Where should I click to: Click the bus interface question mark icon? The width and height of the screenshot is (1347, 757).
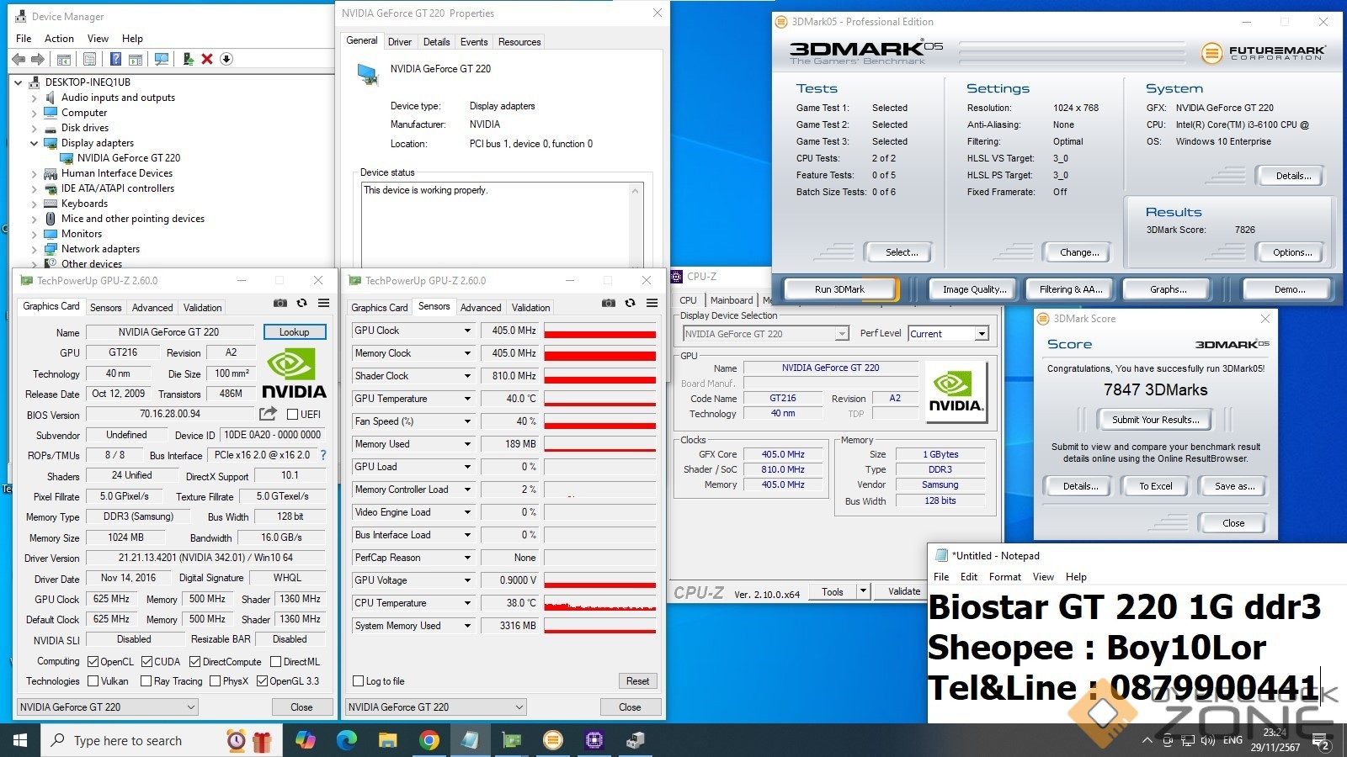pos(322,455)
